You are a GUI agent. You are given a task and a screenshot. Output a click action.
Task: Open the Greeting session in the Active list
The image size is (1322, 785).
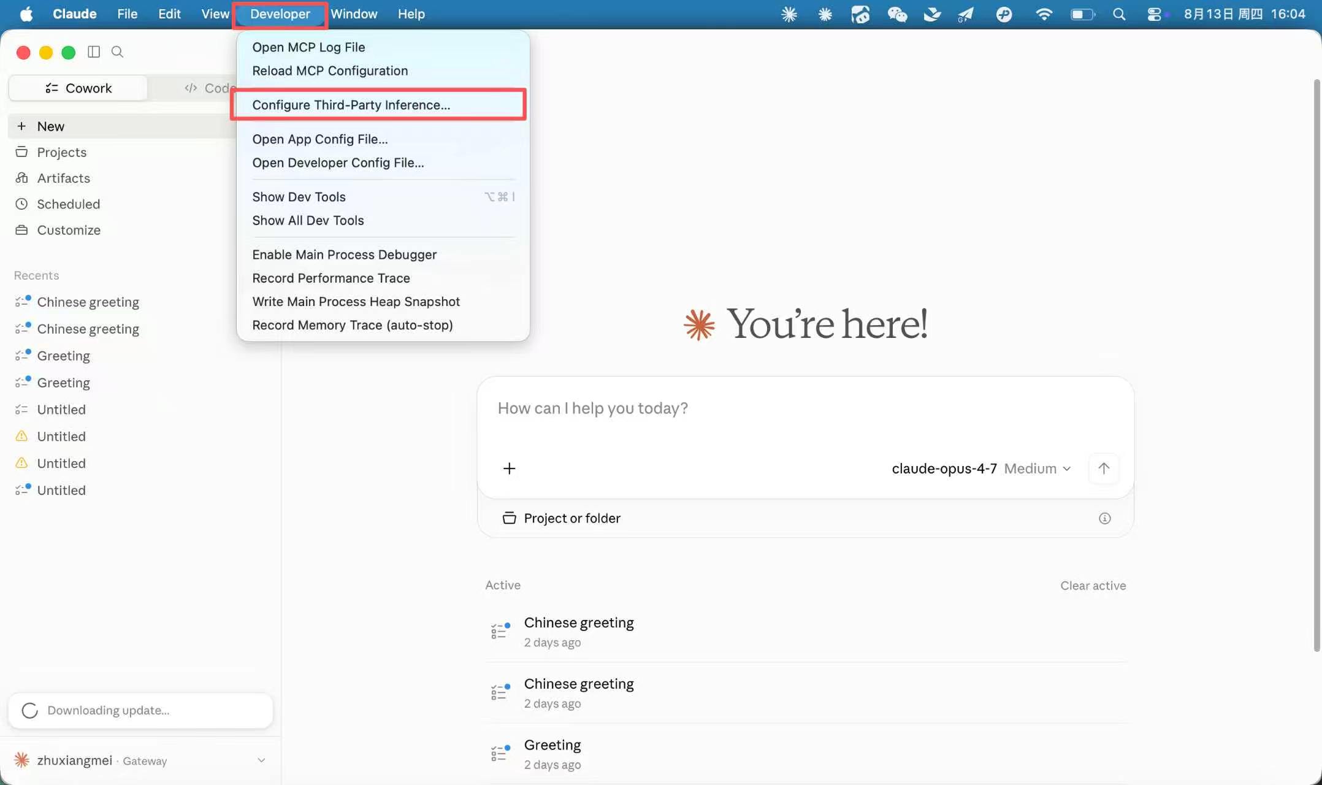[805, 754]
